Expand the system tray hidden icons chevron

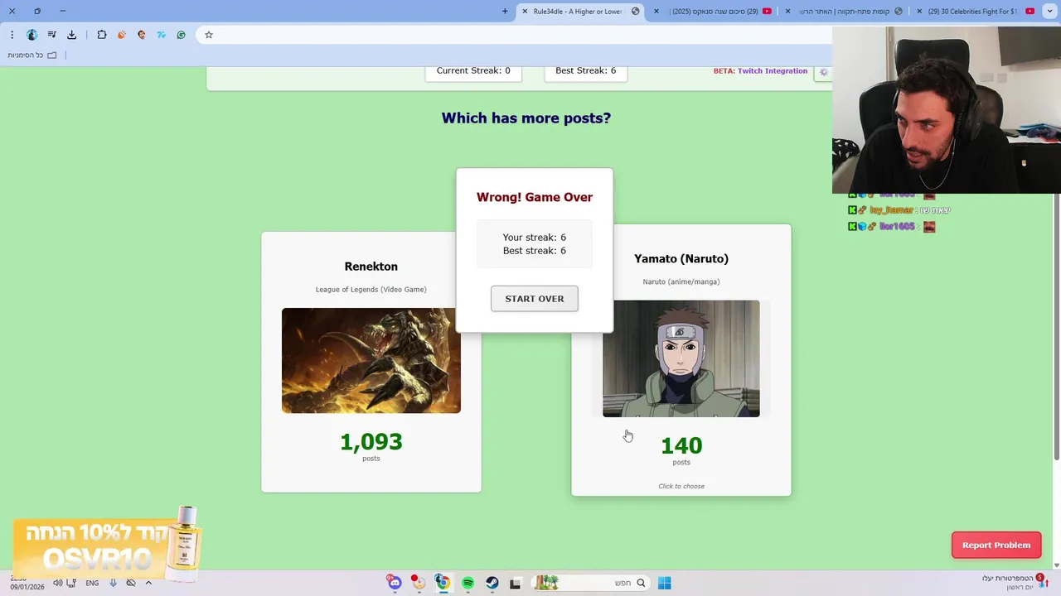(148, 583)
